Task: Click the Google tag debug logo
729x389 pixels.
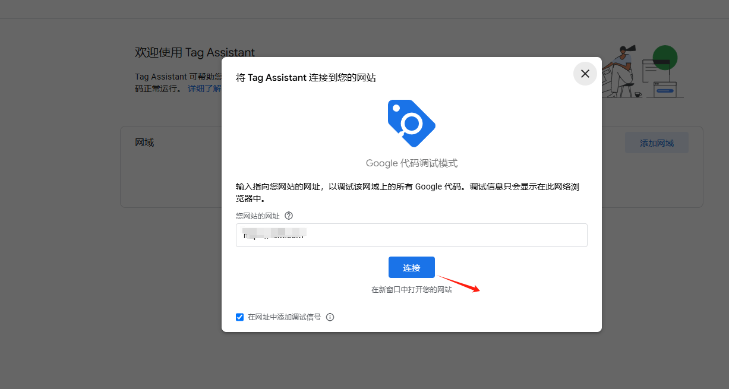Action: pyautogui.click(x=411, y=124)
